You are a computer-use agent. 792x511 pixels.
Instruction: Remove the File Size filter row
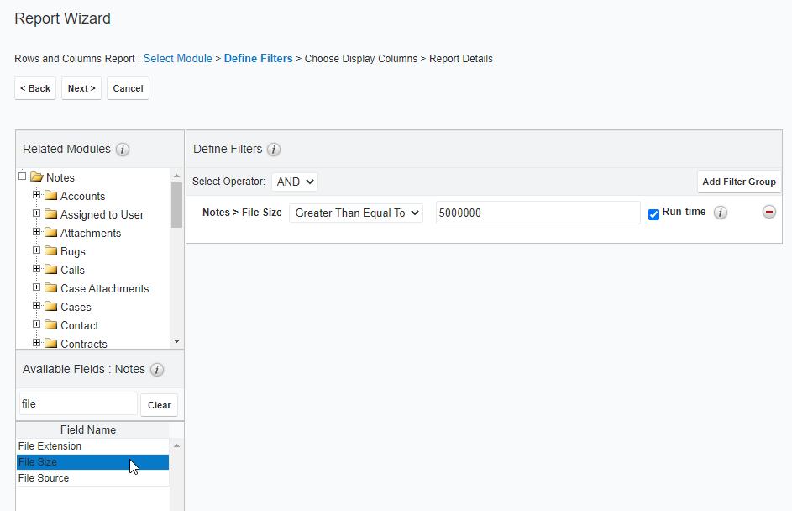pos(768,212)
